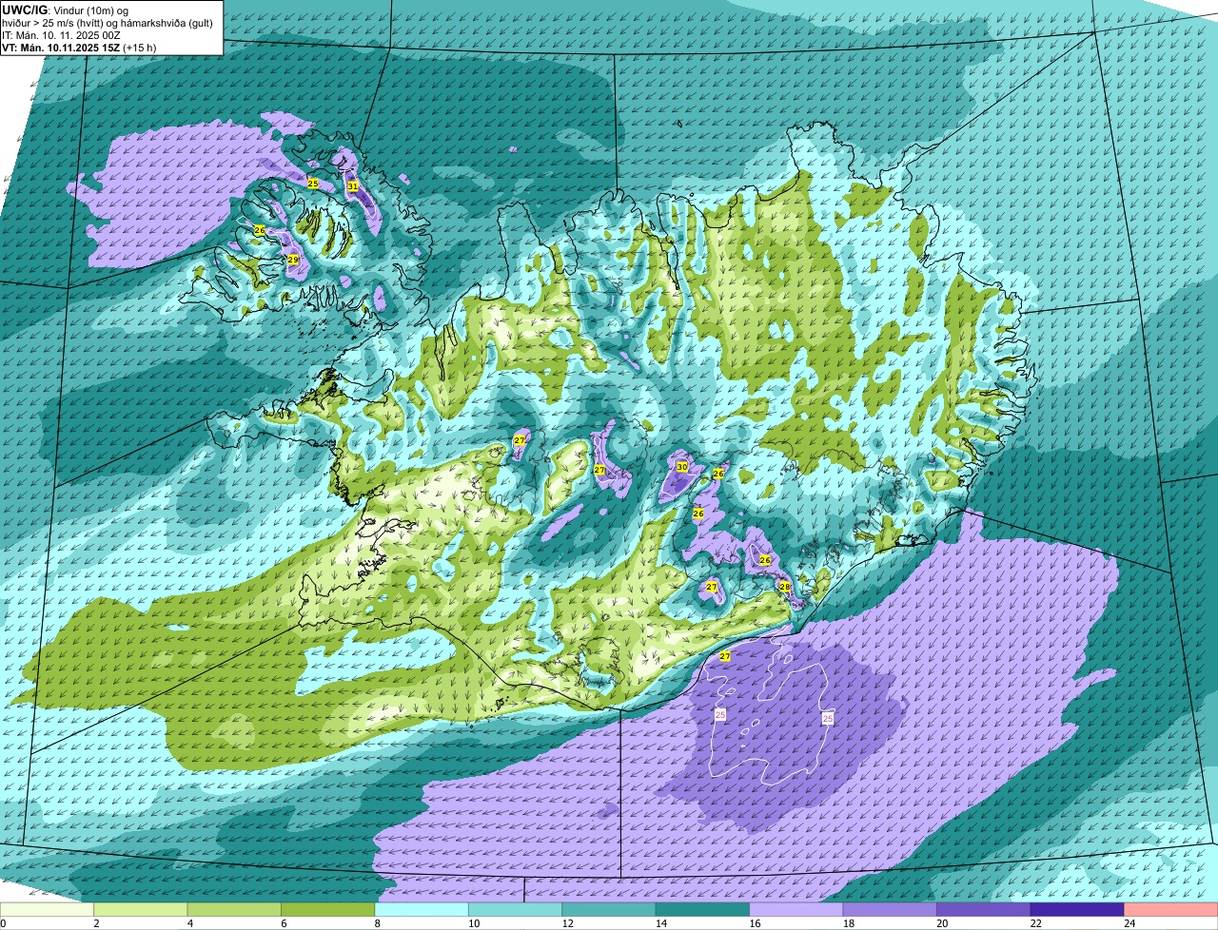Select the light cyan 8–10 m/s legend swatch
Image resolution: width=1218 pixels, height=930 pixels.
422,910
